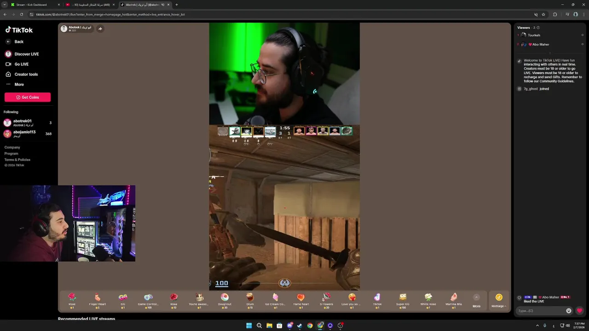Reload the TikTok page
Viewport: 589px width, 331px height.
click(21, 14)
